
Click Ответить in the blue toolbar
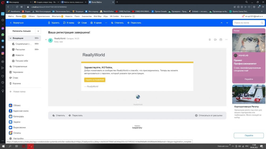click(117, 23)
